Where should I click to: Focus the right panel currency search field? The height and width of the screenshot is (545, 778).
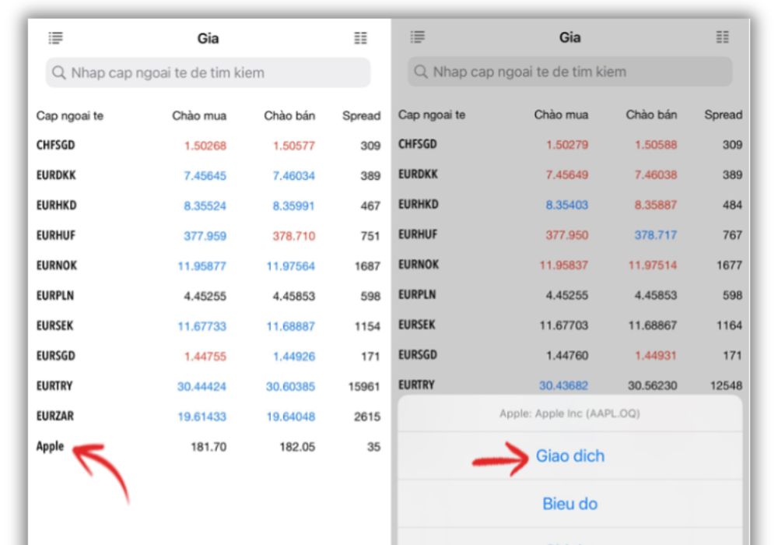pyautogui.click(x=569, y=72)
